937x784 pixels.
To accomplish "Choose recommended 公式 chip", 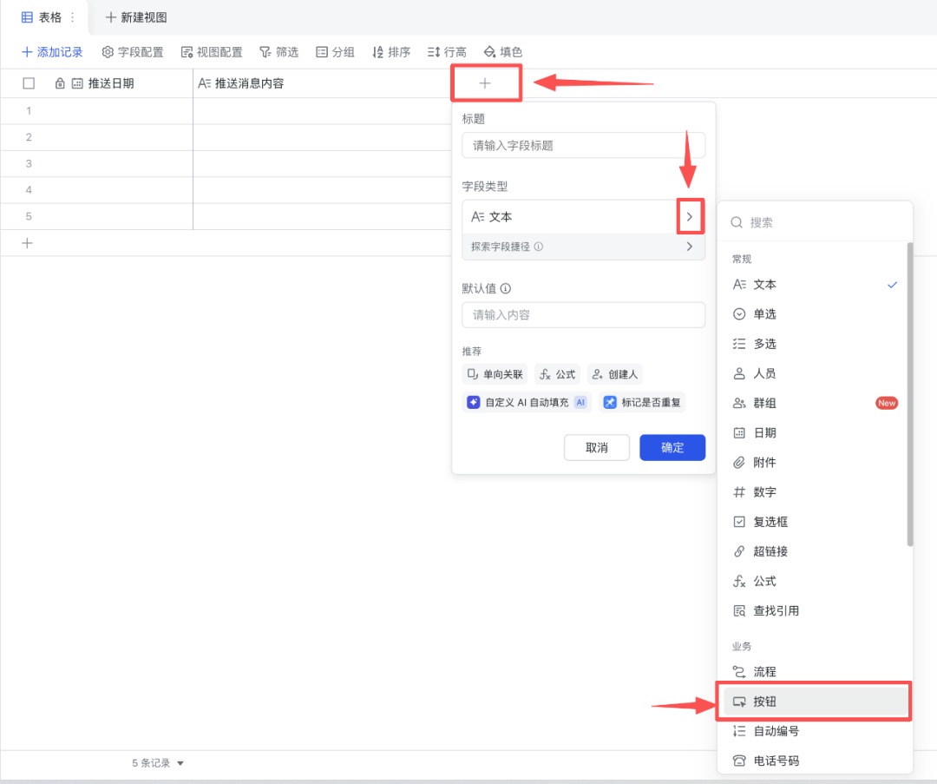I will click(558, 374).
